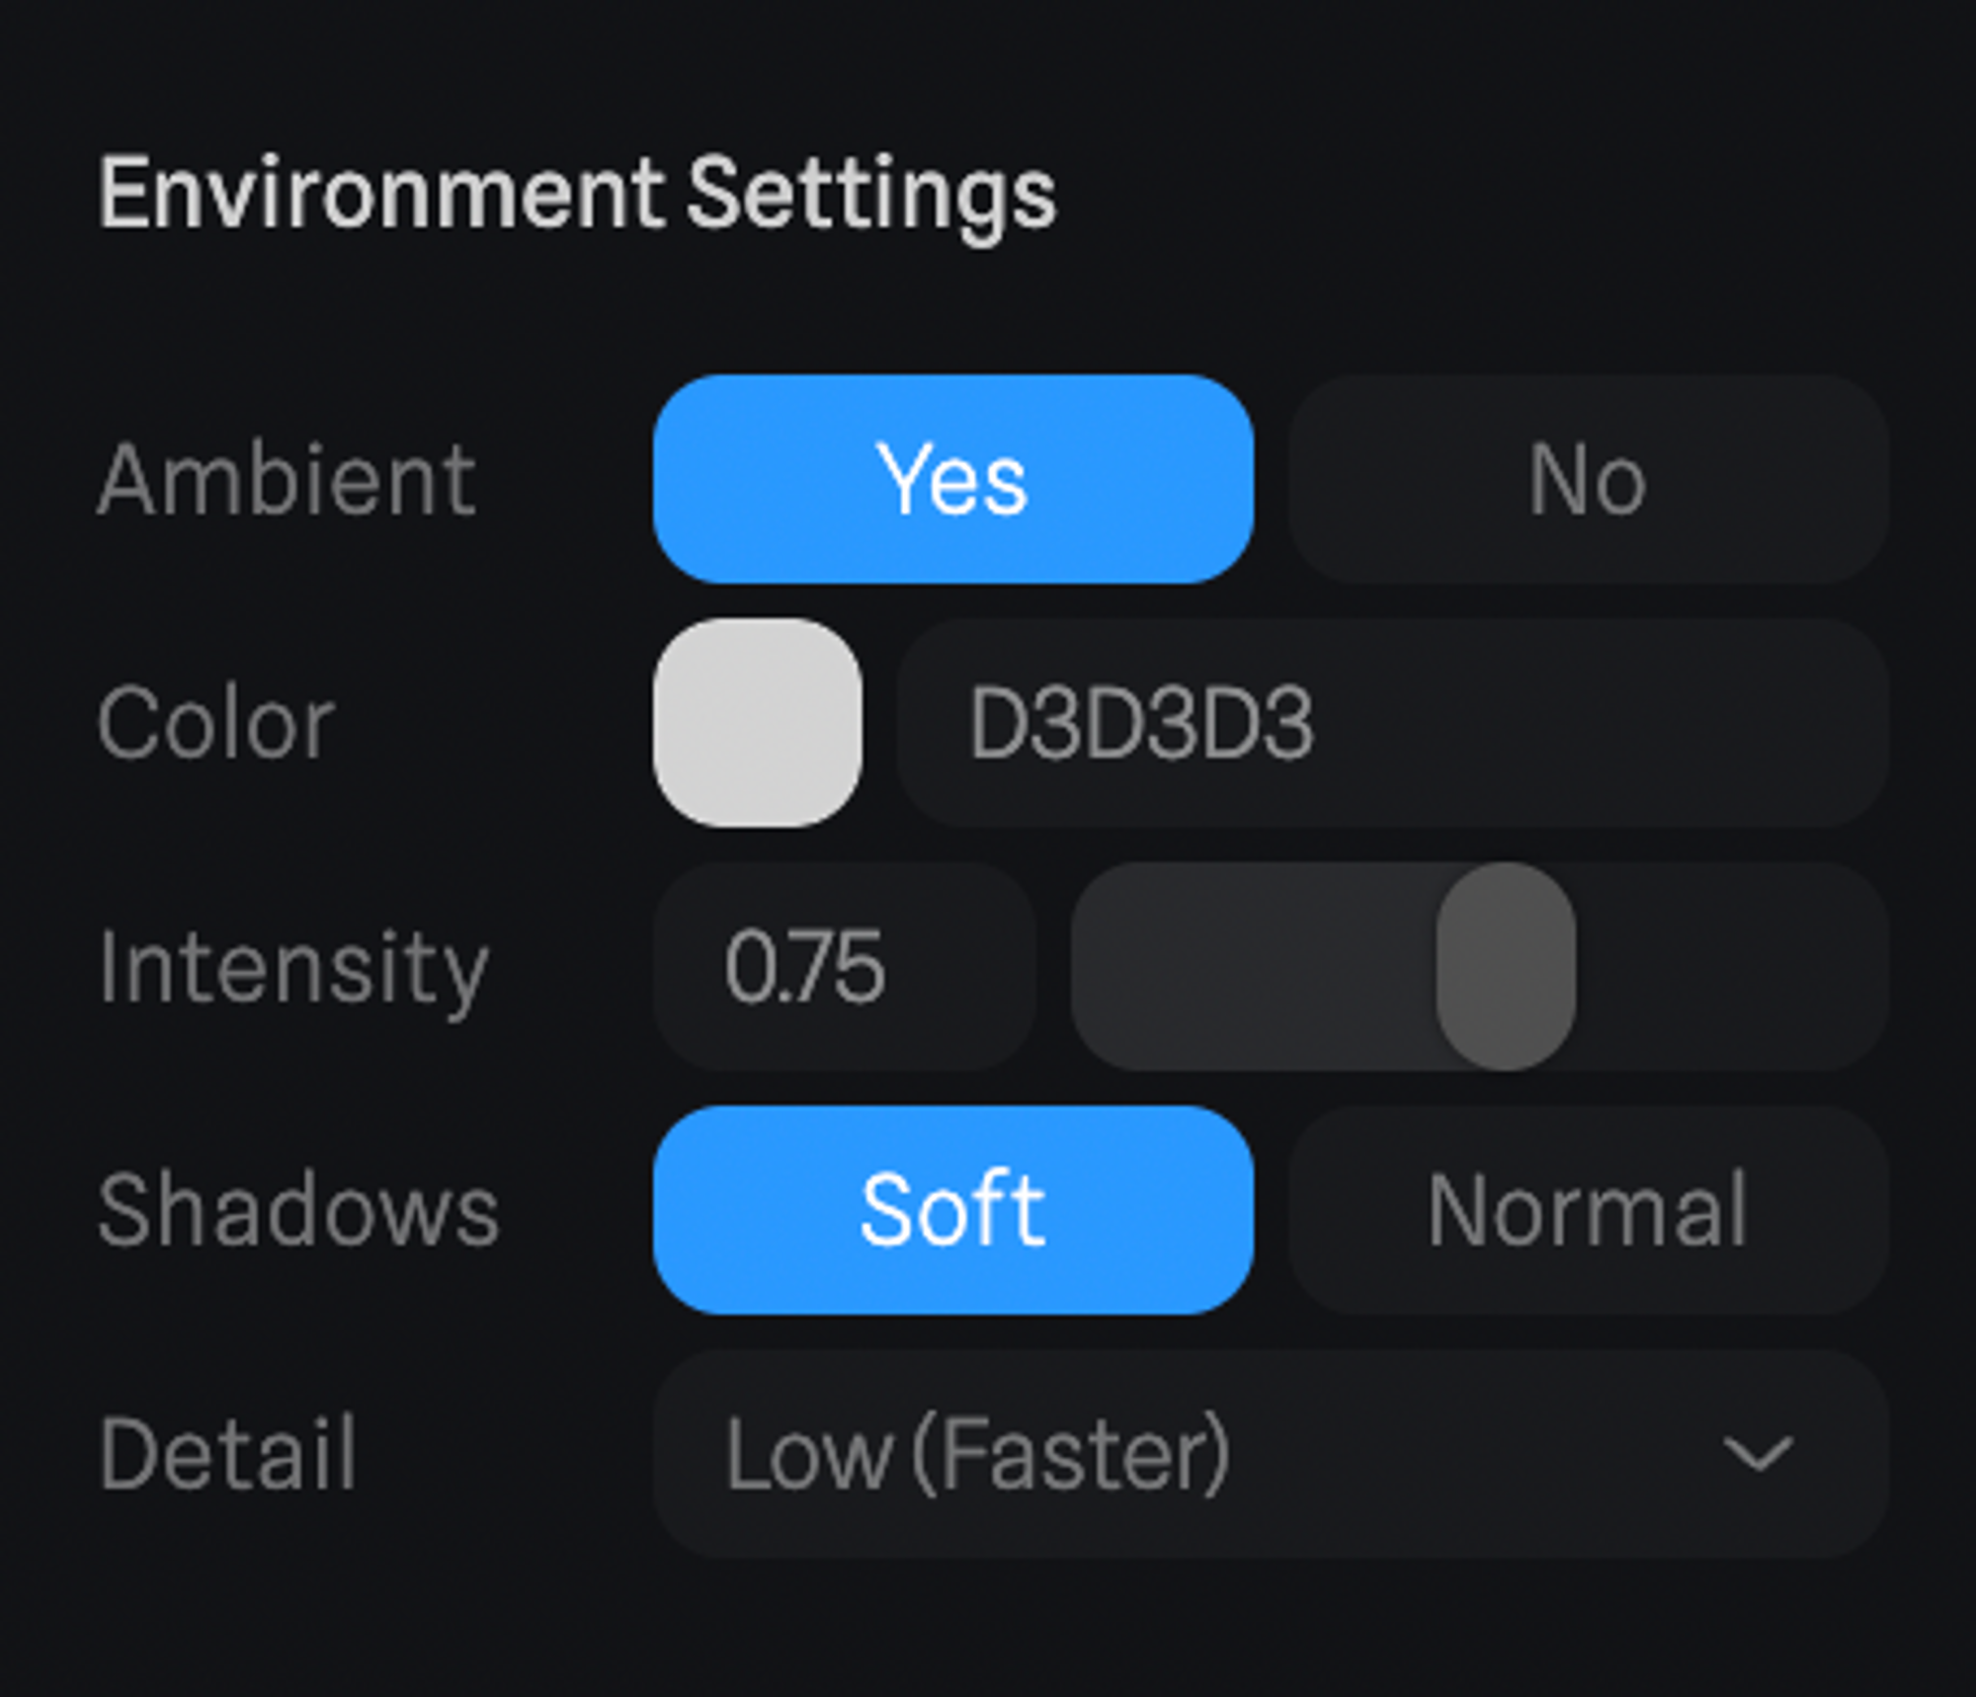The width and height of the screenshot is (1976, 1697).
Task: Click empty Intensity track right of handle
Action: coord(1729,966)
